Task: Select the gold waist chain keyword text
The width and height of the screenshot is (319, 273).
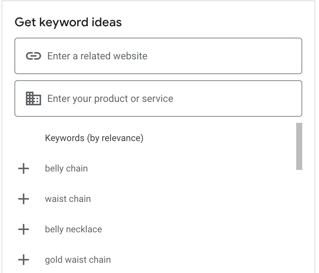Action: coord(78,259)
